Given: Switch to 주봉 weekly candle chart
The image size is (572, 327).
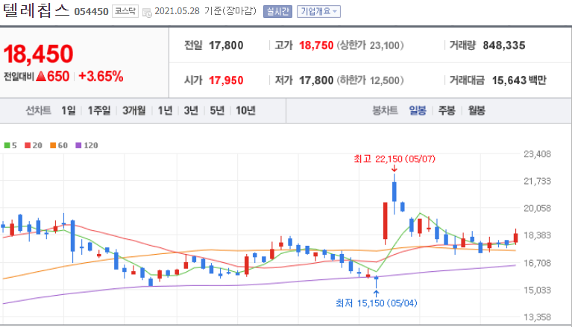Looking at the screenshot, I should (447, 110).
